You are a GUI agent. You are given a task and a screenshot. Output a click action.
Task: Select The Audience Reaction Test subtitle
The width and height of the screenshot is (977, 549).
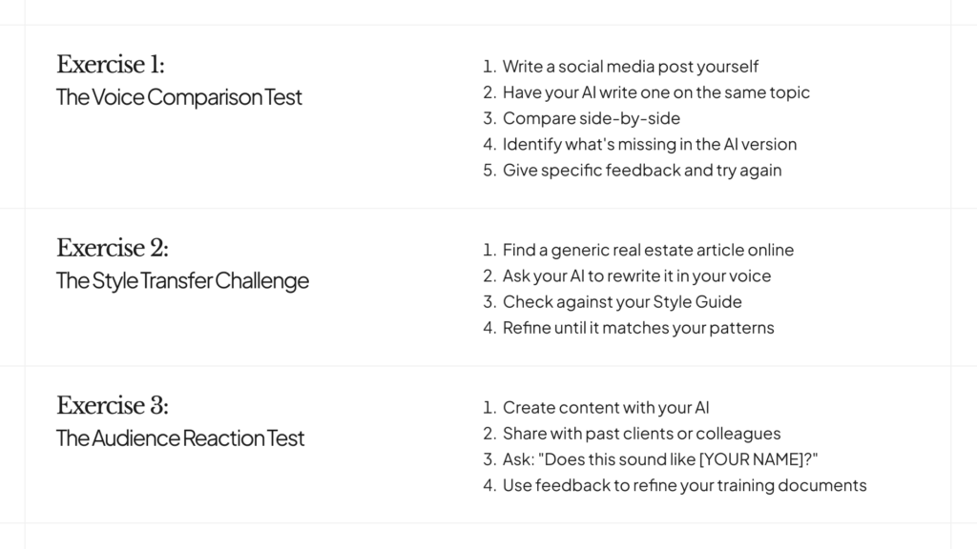click(180, 438)
